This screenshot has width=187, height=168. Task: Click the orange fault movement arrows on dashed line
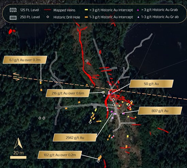point(16,77)
